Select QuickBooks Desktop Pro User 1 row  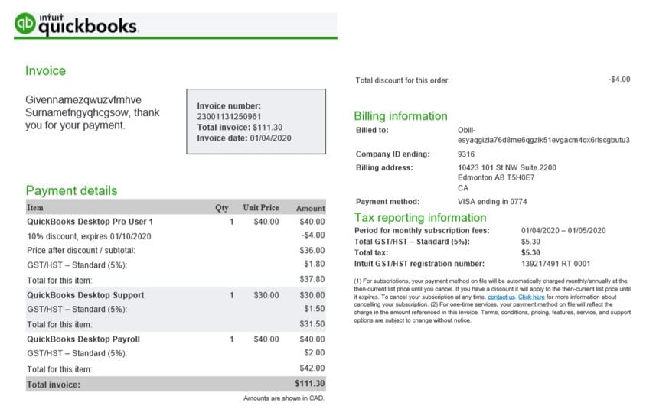pyautogui.click(x=176, y=222)
